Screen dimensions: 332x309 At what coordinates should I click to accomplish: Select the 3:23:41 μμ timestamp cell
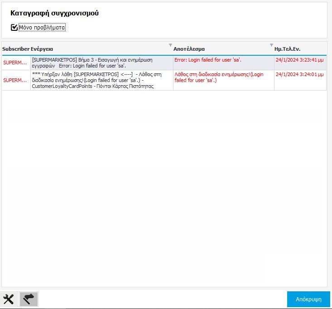pyautogui.click(x=299, y=60)
